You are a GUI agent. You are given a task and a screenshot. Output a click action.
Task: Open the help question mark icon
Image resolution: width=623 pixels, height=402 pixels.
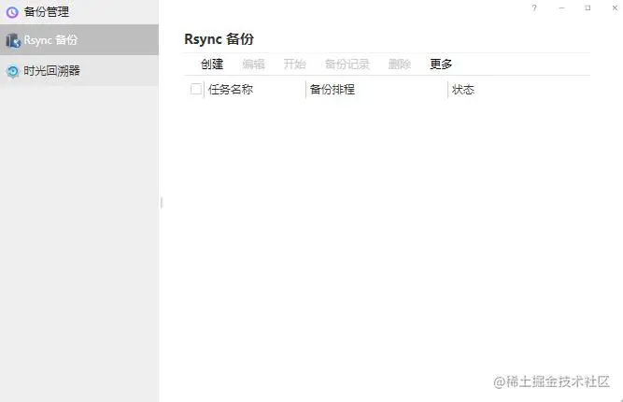(534, 8)
